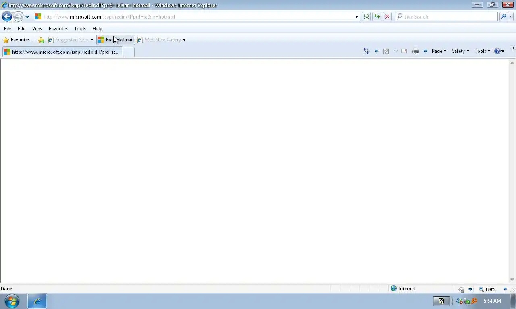Viewport: 516px width, 309px height.
Task: Restore down the Internet Explorer window
Action: [x=492, y=5]
